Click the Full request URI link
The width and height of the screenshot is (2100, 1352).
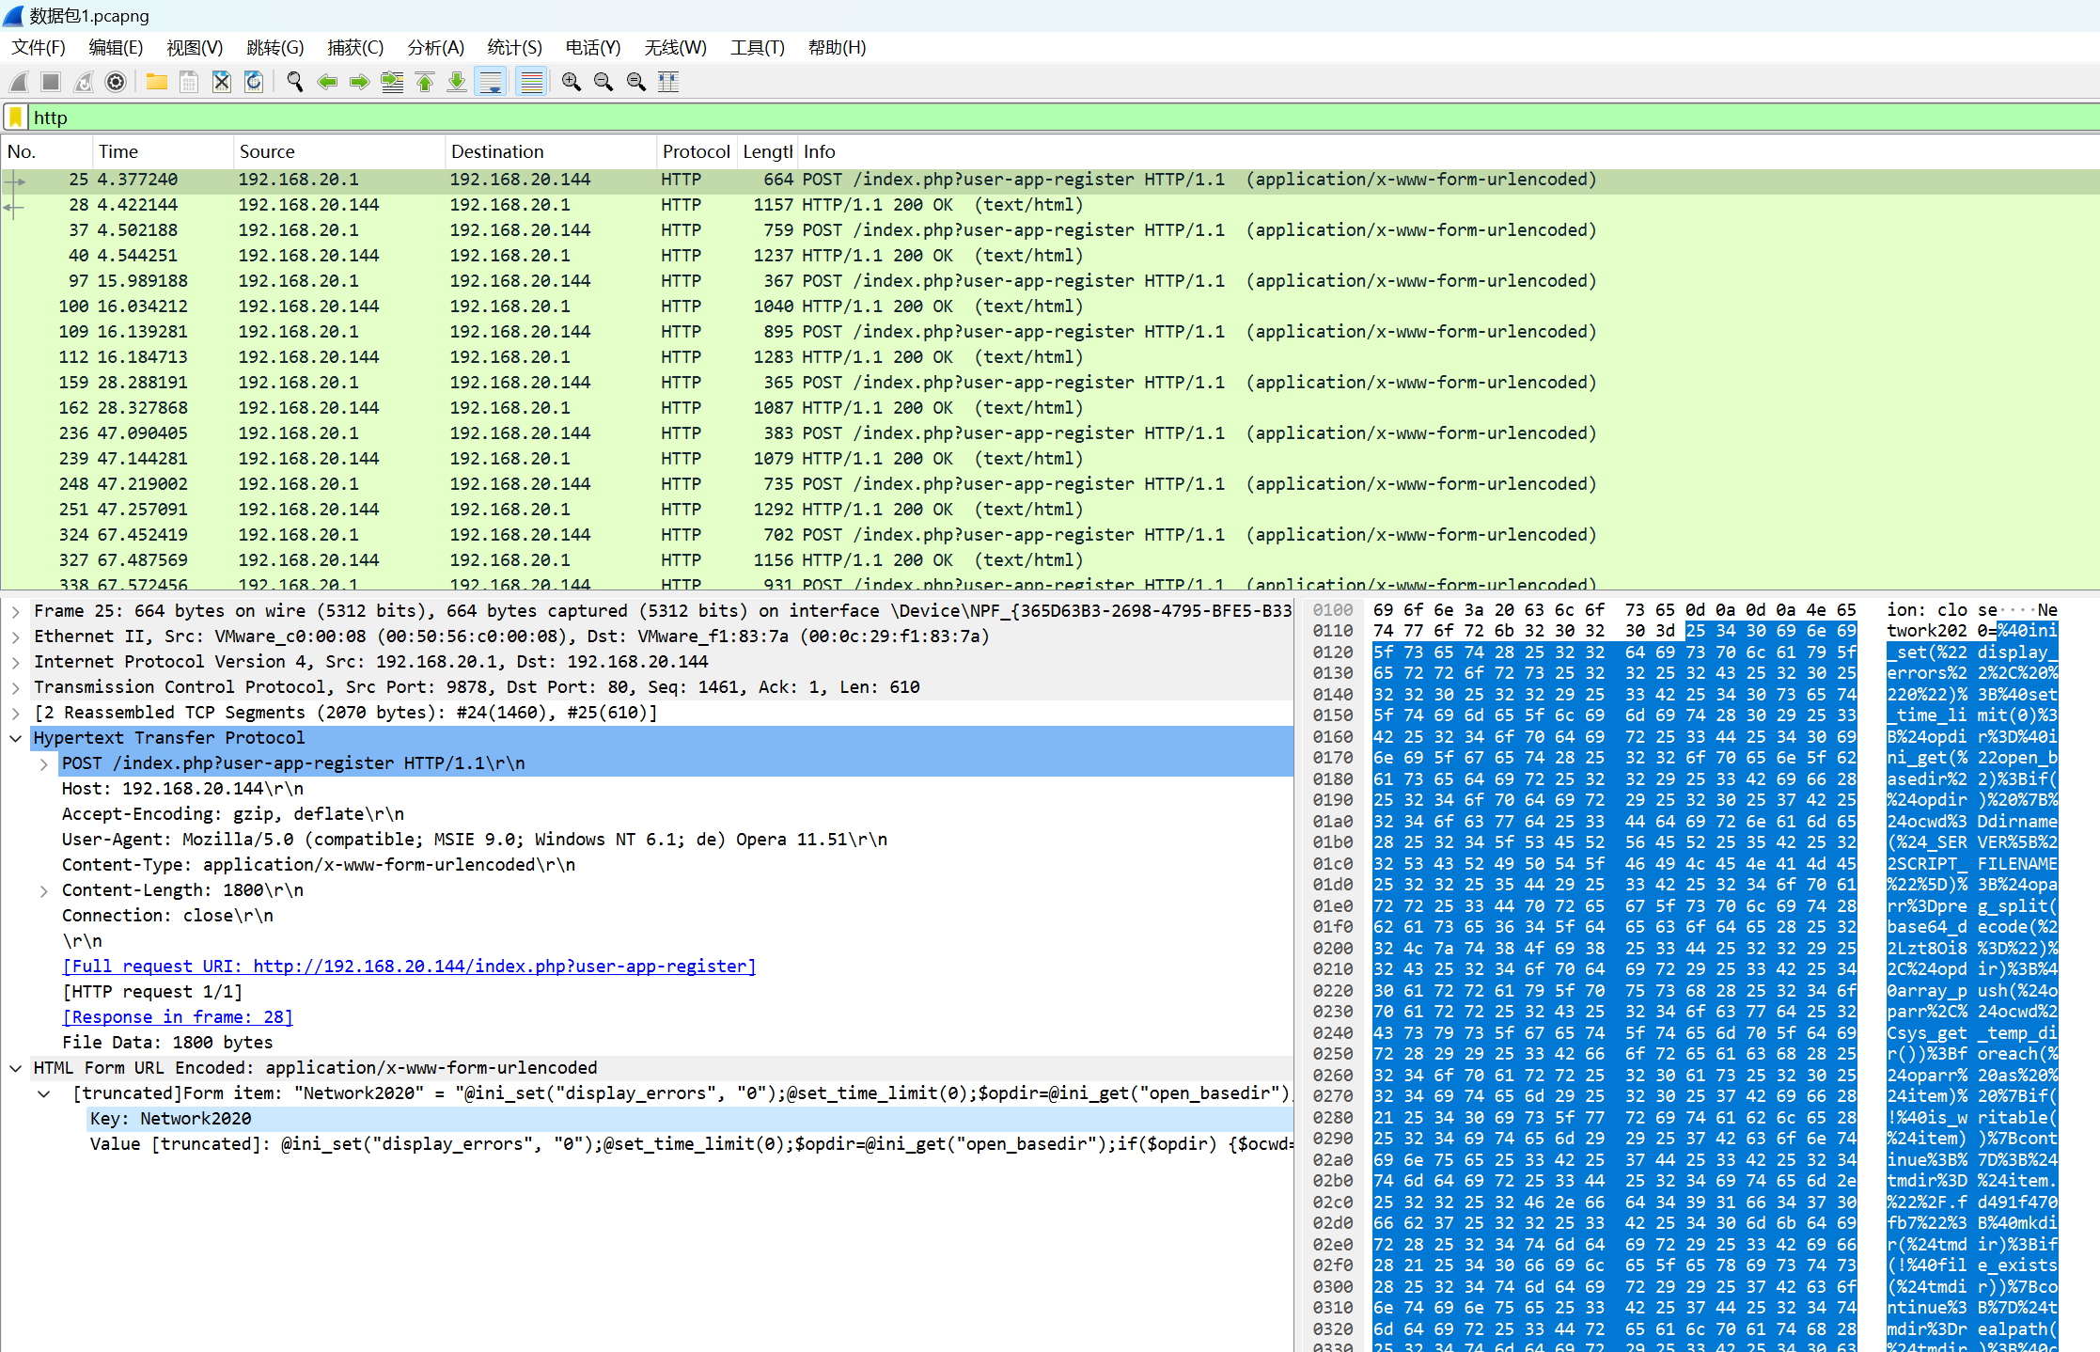(x=409, y=967)
